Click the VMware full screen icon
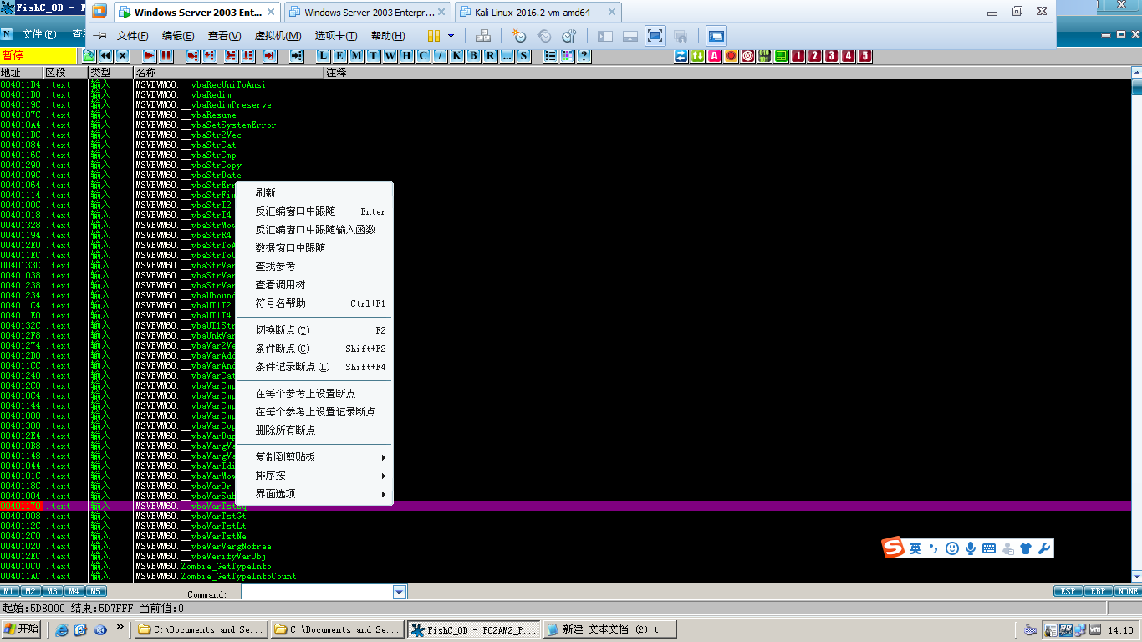Image resolution: width=1142 pixels, height=642 pixels. [x=655, y=36]
